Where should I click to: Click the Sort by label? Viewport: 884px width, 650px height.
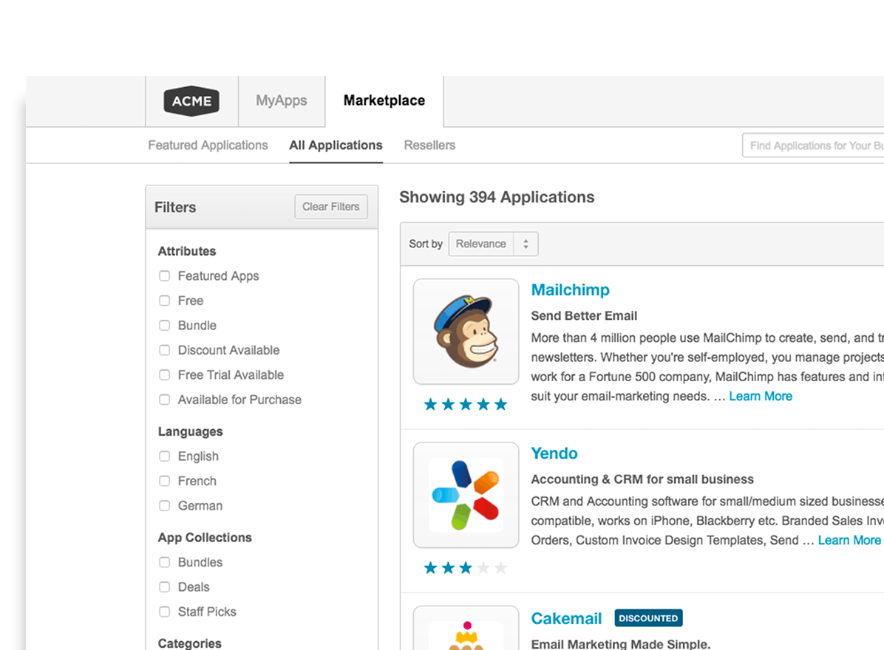click(x=426, y=244)
